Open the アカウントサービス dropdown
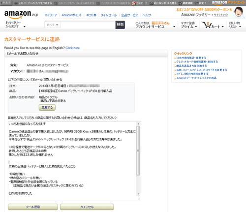246x212 pixels. click(155, 25)
